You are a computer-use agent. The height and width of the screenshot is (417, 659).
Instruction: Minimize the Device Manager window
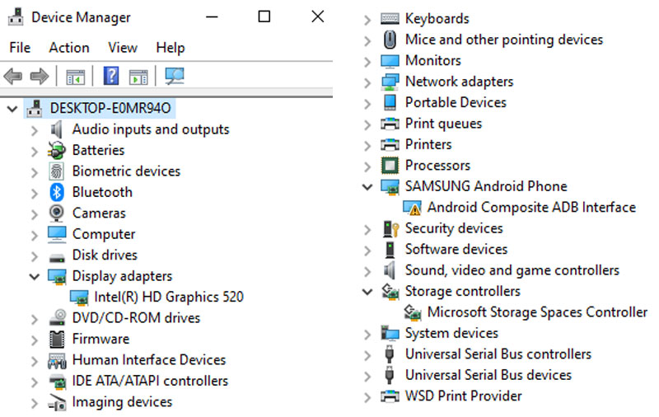pyautogui.click(x=212, y=16)
